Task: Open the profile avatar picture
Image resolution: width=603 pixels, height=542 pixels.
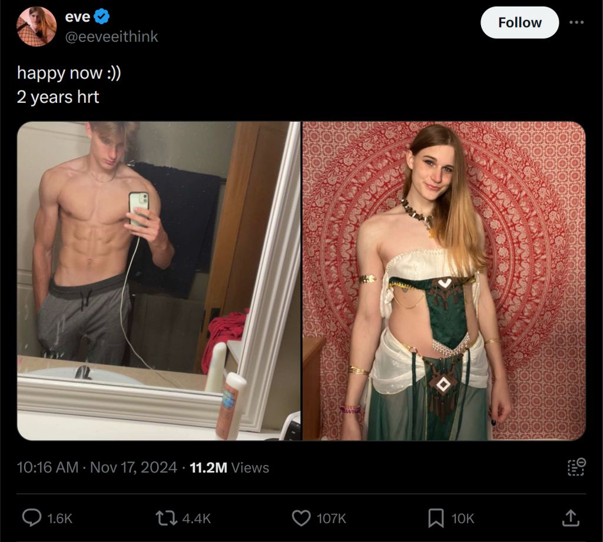Action: pos(37,26)
